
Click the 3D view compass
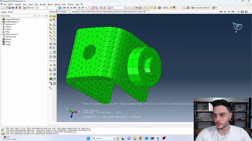[237, 26]
